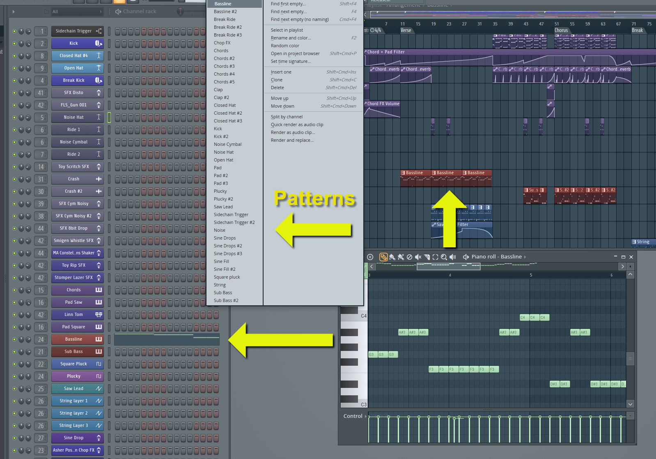Viewport: 656px width, 459px height.
Task: Select the Draw pencil tool in piano roll
Action: point(383,257)
